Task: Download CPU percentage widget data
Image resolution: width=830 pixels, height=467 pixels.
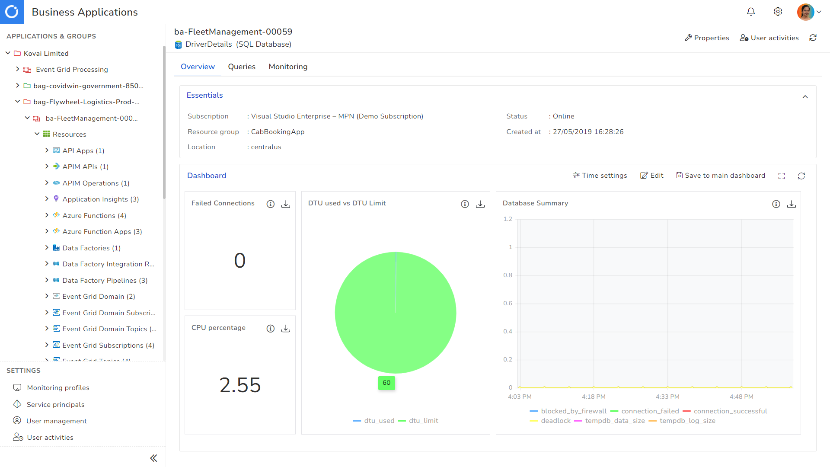Action: coord(286,329)
